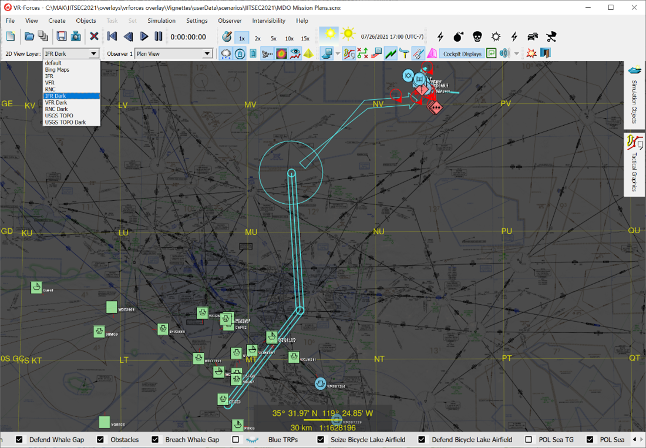Click the red X delete icon
Screen dimensions: 646x448
click(x=94, y=36)
